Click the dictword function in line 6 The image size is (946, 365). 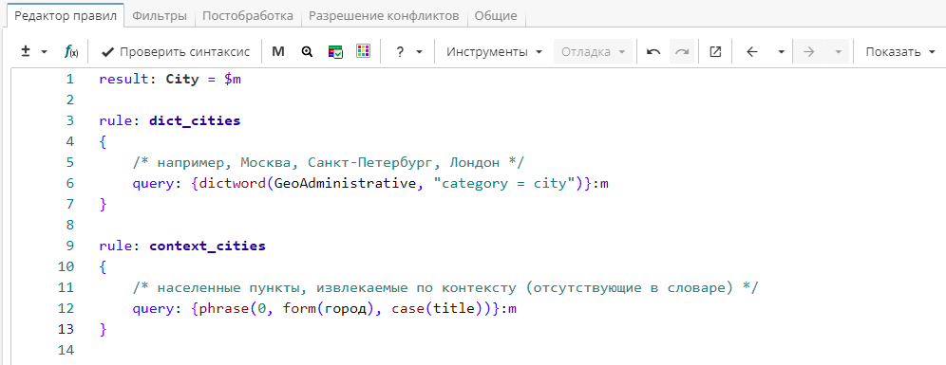tap(233, 184)
